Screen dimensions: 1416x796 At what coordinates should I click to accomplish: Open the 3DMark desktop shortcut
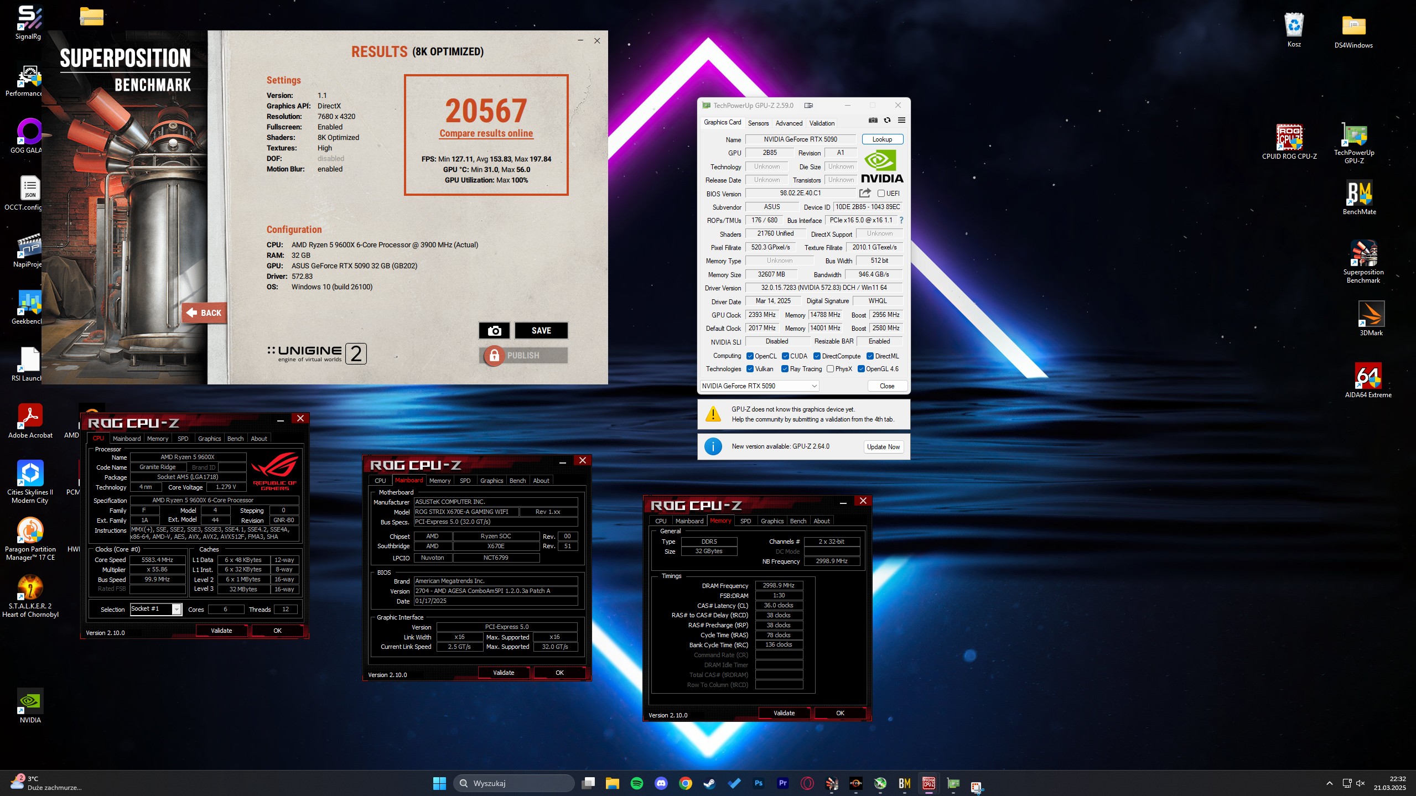[x=1371, y=319]
